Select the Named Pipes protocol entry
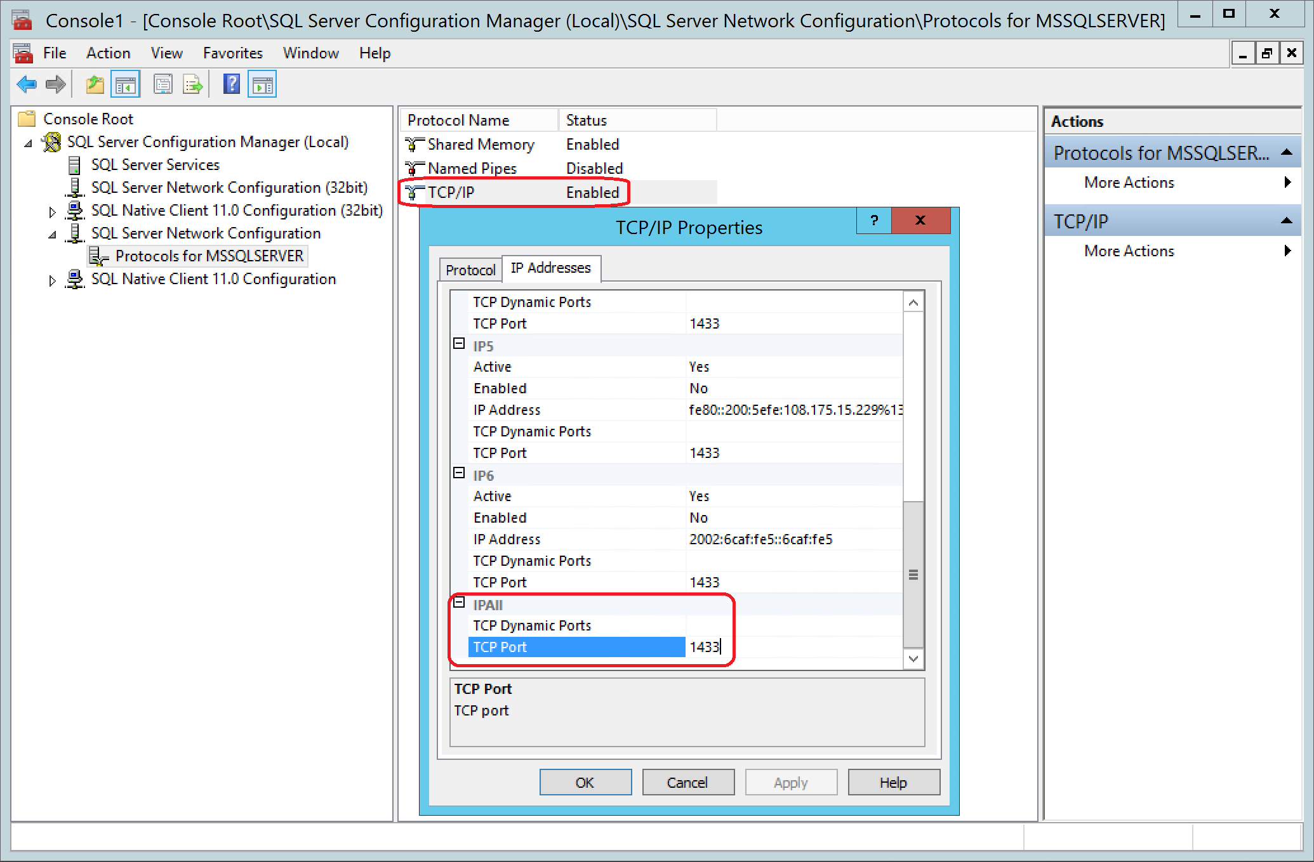The width and height of the screenshot is (1314, 862). tap(472, 168)
